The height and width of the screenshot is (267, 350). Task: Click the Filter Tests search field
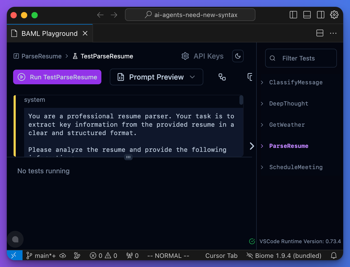(301, 58)
